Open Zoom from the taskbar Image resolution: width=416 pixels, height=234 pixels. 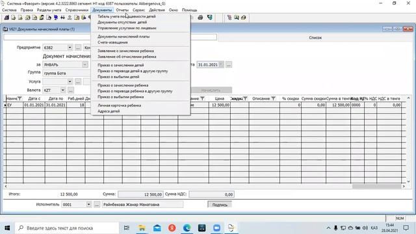point(216,228)
